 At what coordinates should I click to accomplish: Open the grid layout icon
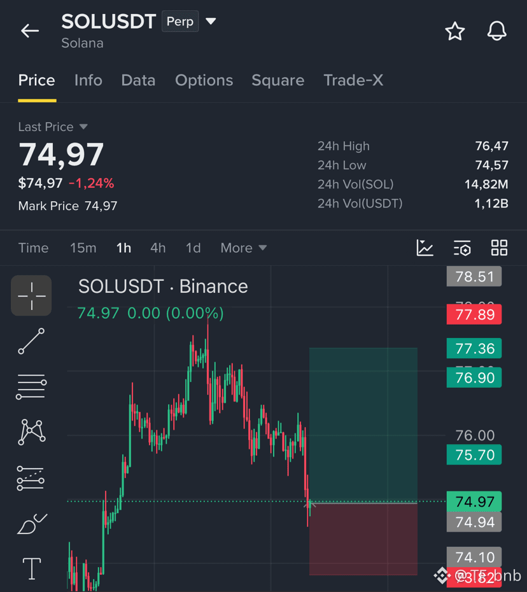(499, 248)
